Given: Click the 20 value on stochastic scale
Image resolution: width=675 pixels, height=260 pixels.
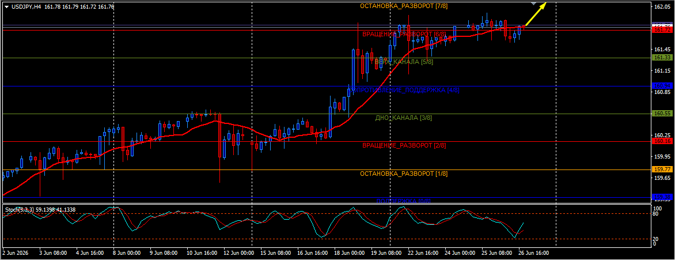Looking at the screenshot, I should (656, 239).
